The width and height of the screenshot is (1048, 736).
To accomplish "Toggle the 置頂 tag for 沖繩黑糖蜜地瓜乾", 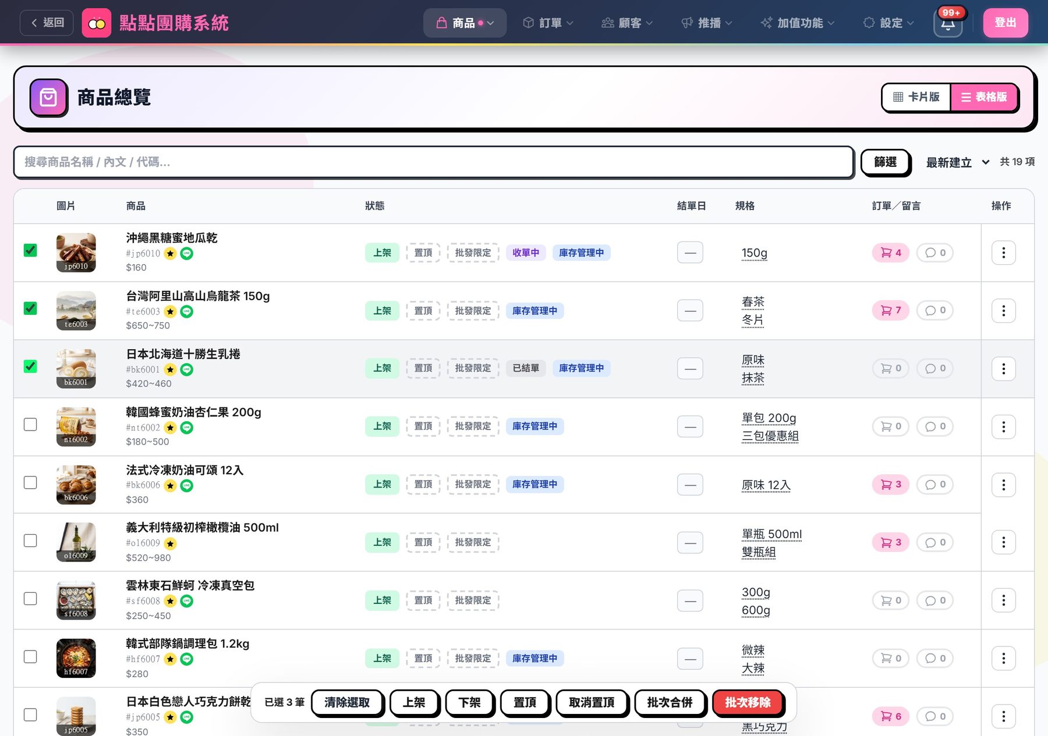I will pos(423,253).
